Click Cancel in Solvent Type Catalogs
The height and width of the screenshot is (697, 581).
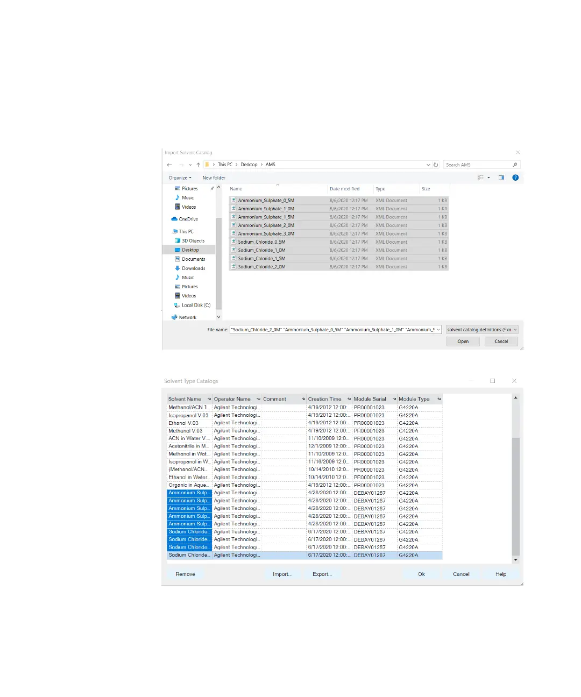point(461,574)
